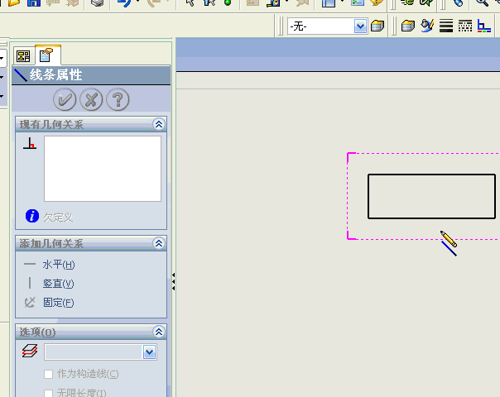
Task: Collapse the 现有几何关系 section
Action: point(159,124)
